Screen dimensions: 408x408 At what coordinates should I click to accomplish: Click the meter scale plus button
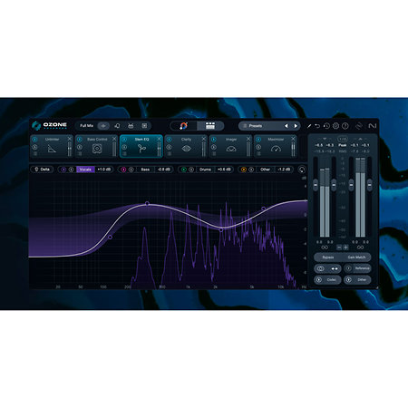[x=345, y=248]
